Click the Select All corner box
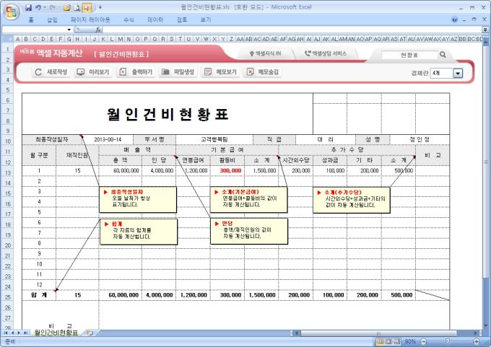The width and height of the screenshot is (491, 347). [7, 39]
